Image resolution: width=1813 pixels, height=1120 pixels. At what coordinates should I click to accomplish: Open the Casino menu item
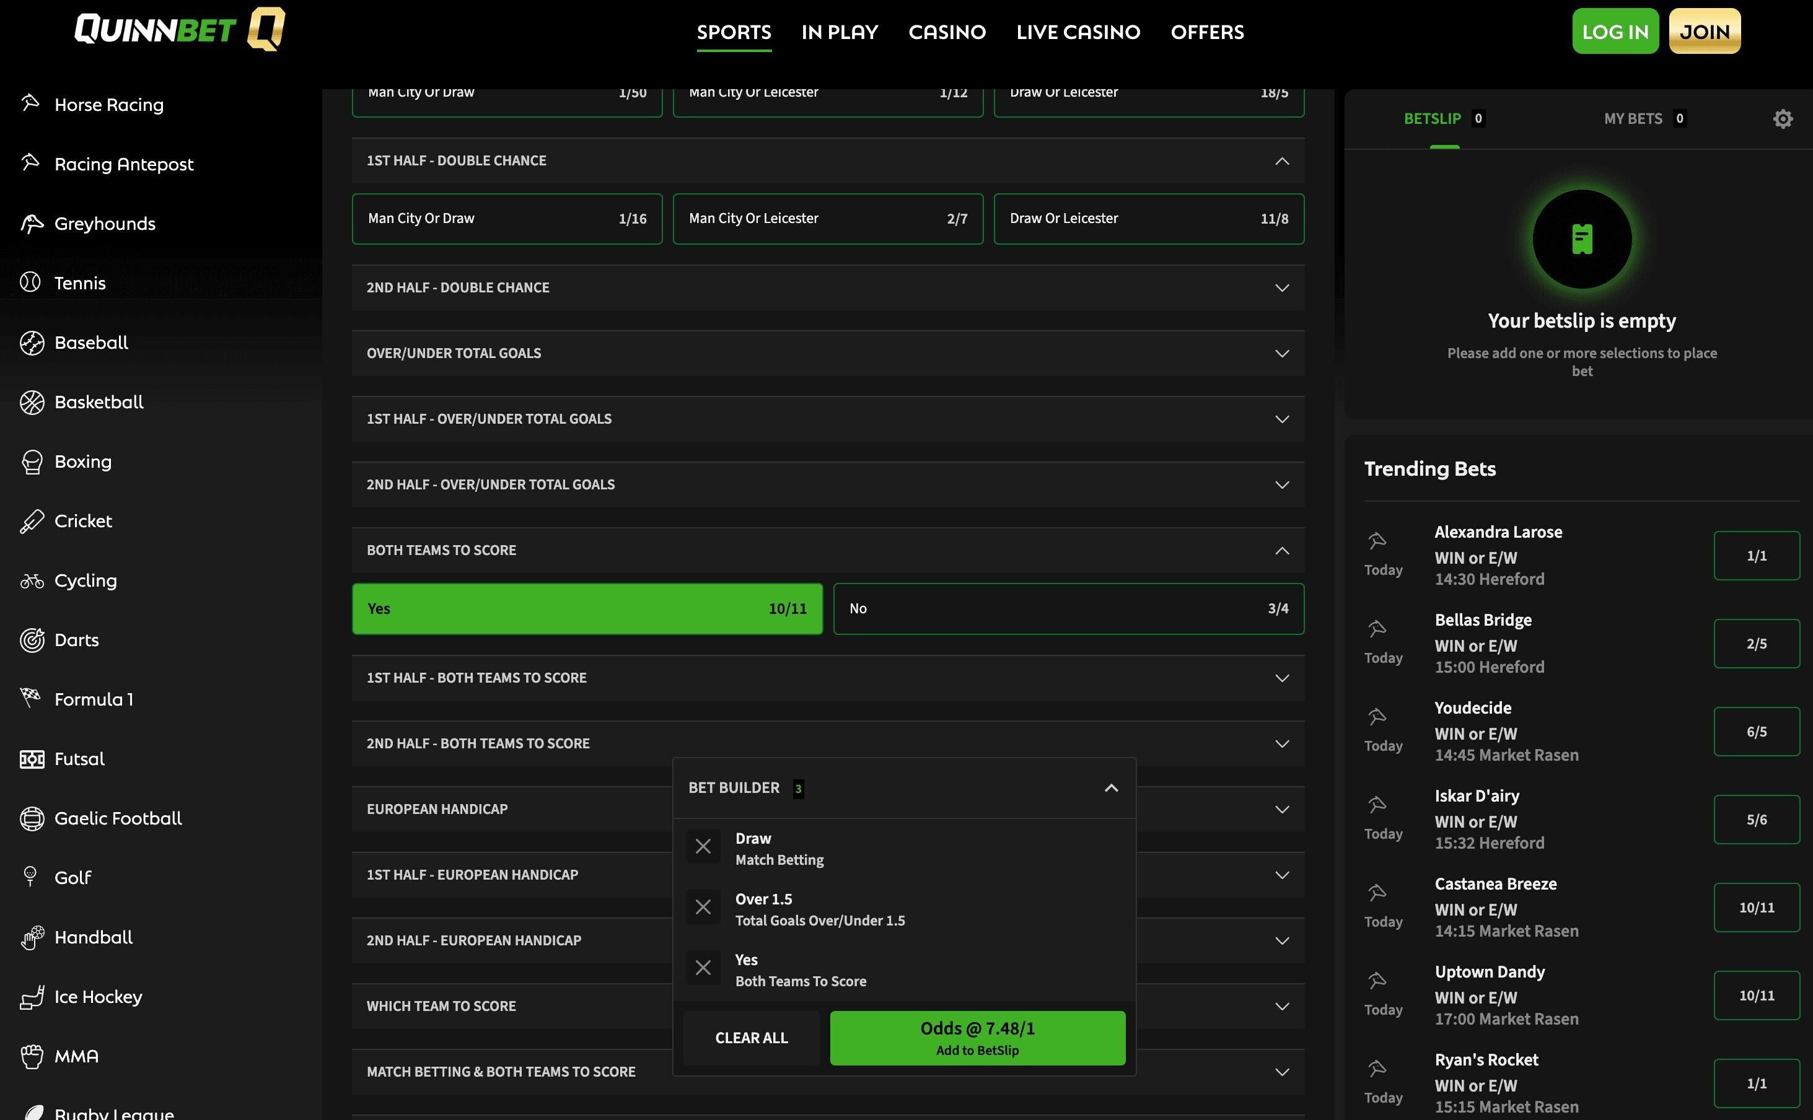[x=947, y=32]
